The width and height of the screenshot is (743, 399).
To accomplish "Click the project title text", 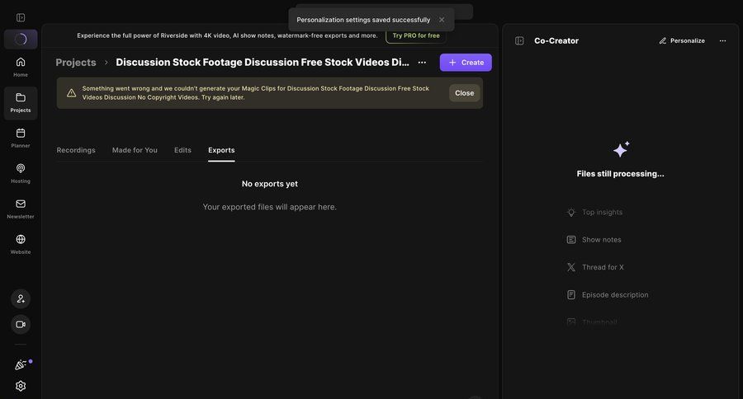I will [262, 63].
